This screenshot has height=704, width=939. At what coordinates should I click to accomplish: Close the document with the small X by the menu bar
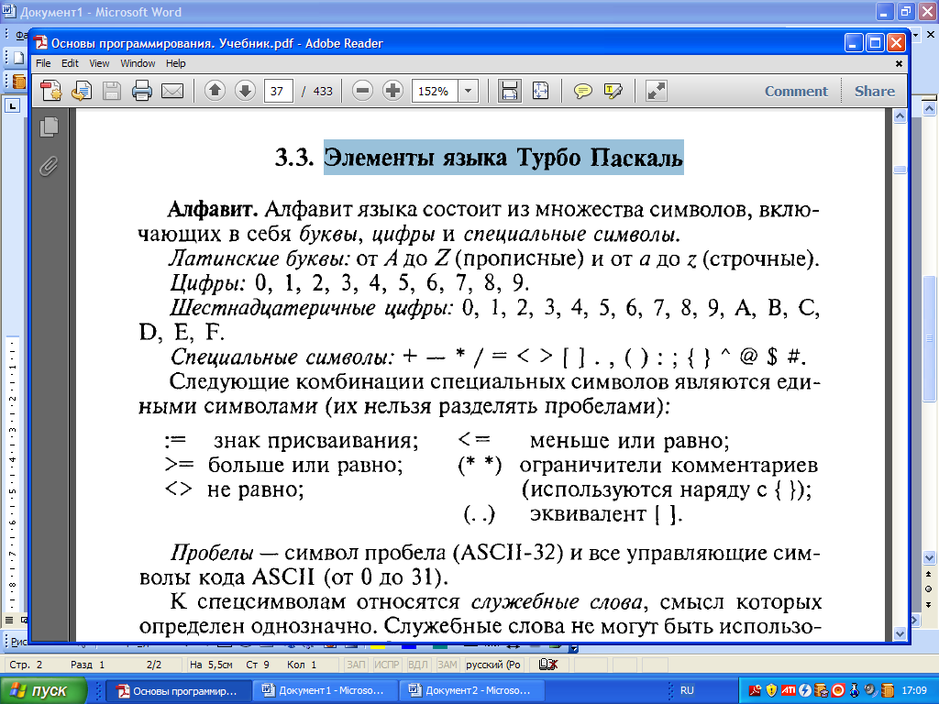click(x=899, y=63)
